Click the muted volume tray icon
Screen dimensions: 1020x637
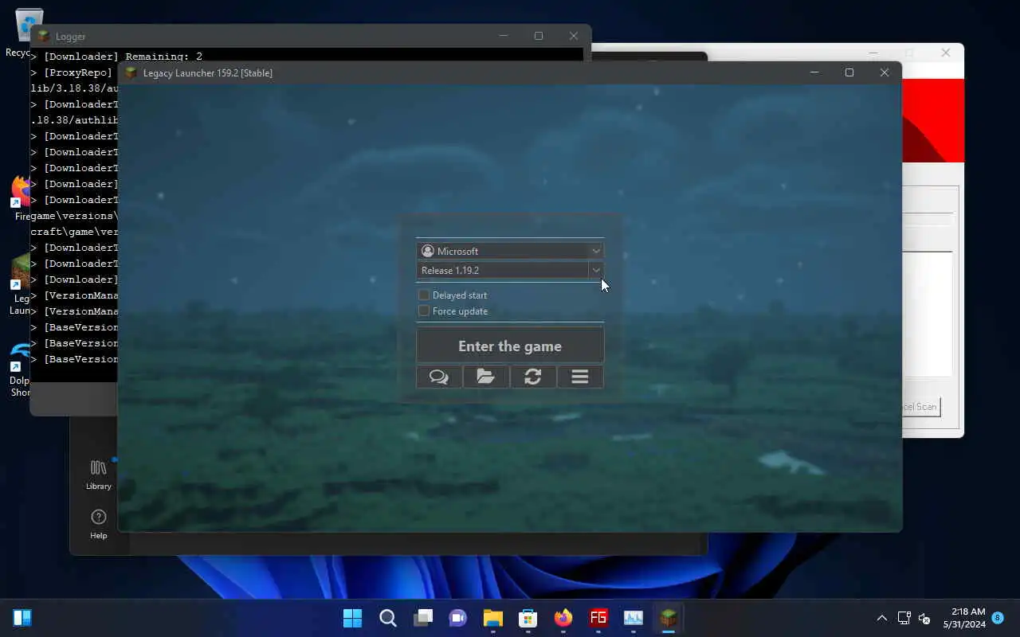[924, 618]
